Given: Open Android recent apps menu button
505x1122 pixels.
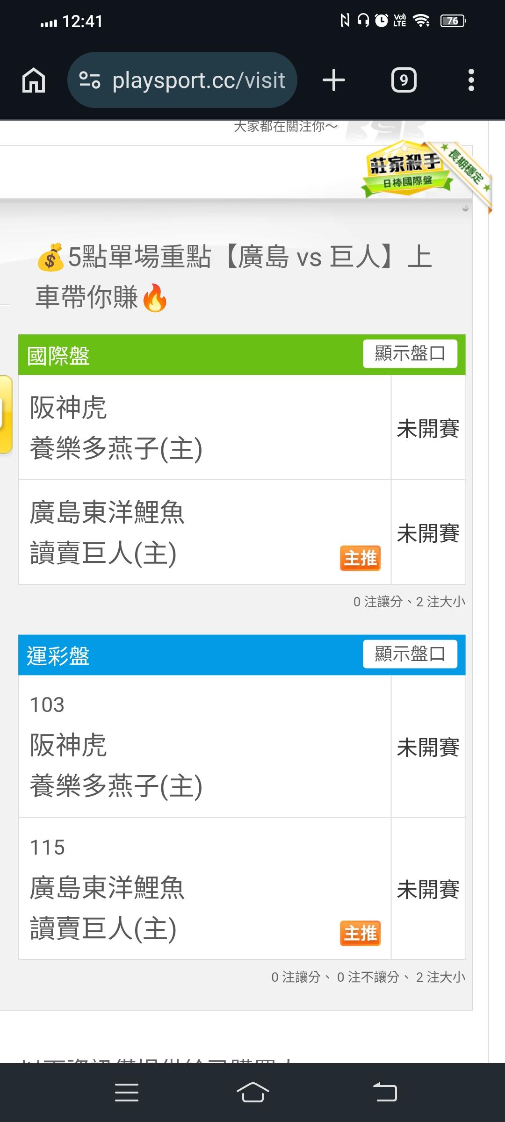Looking at the screenshot, I should click(126, 1092).
